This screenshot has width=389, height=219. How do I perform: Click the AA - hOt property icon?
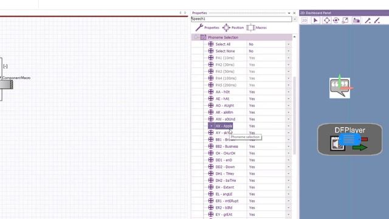click(211, 92)
